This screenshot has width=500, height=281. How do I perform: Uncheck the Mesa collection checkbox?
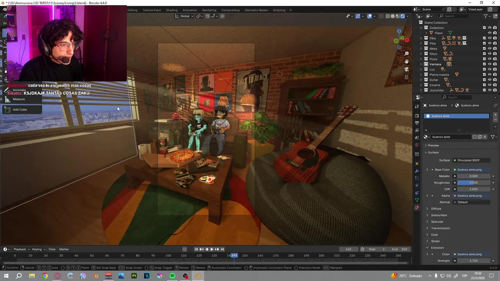click(484, 48)
